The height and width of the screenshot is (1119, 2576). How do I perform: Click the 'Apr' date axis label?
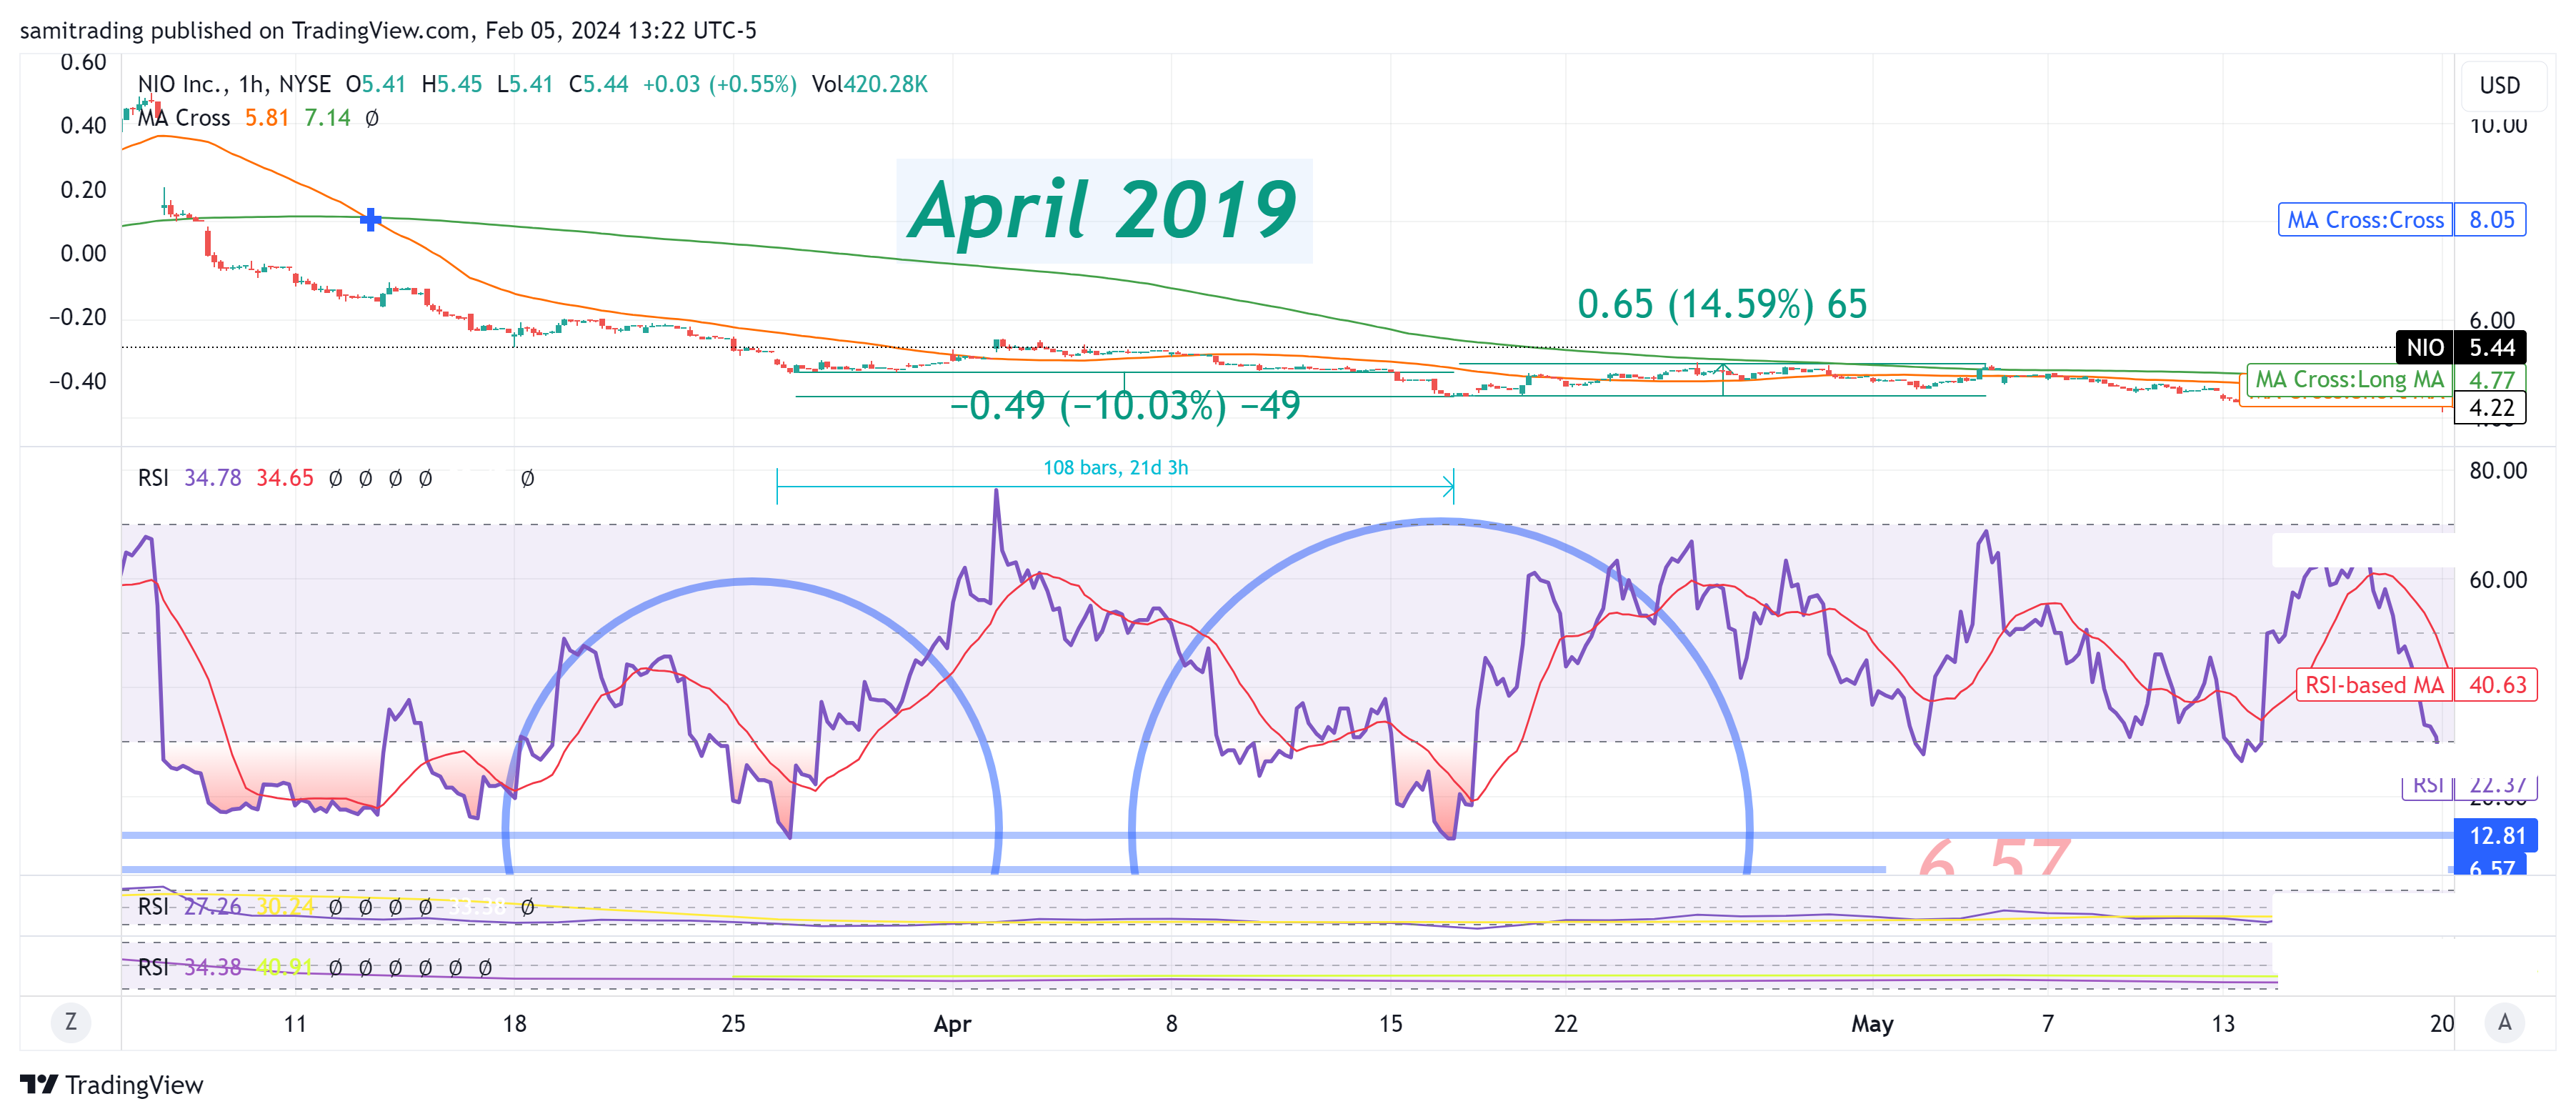pyautogui.click(x=952, y=1023)
